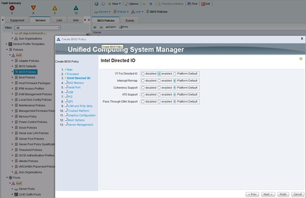
Task: Click the Adapter Policies icon in tree
Action: [17, 61]
